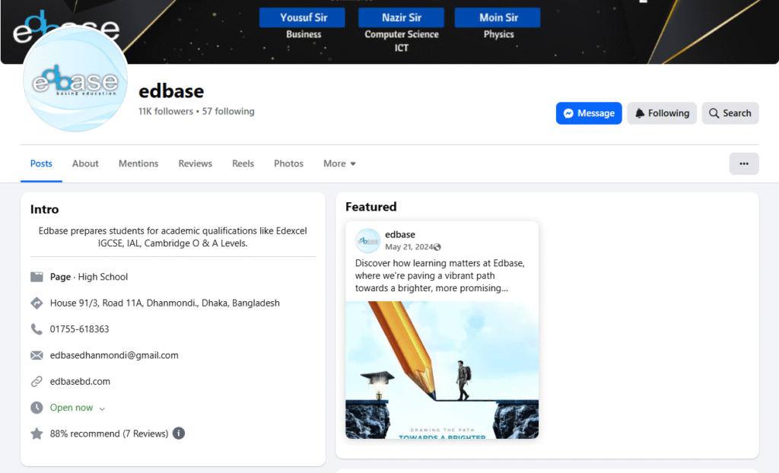
Task: Toggle the Following button
Action: (x=662, y=113)
